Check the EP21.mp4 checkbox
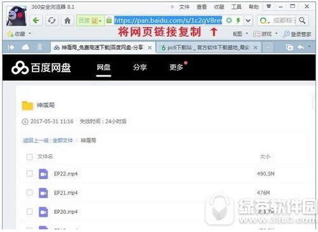 click(x=30, y=192)
